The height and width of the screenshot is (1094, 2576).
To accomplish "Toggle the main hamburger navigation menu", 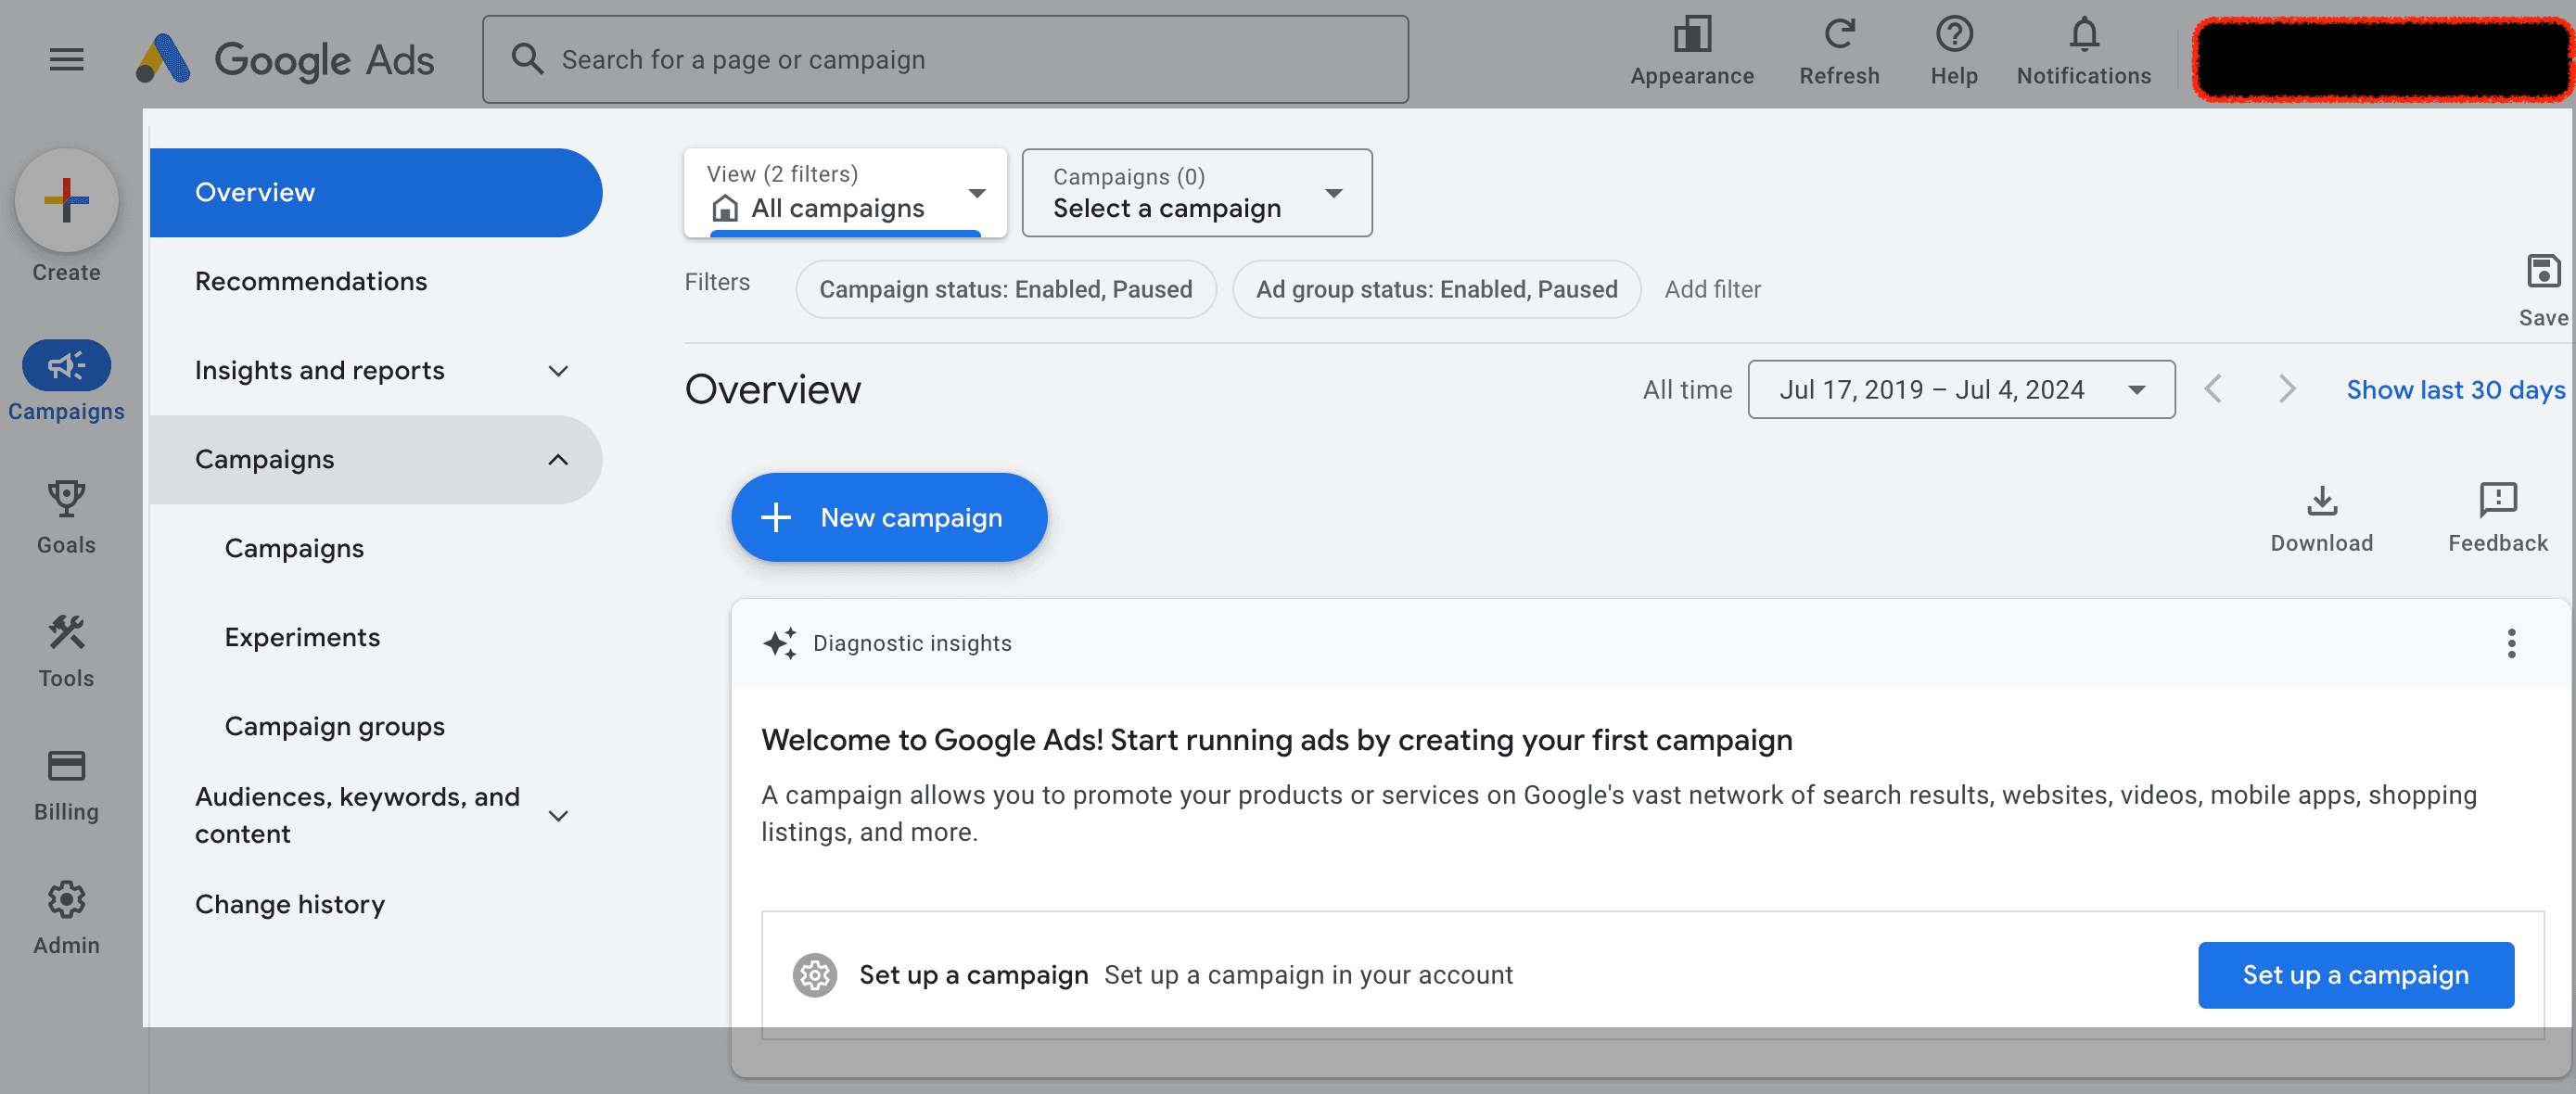I will 66,58.
